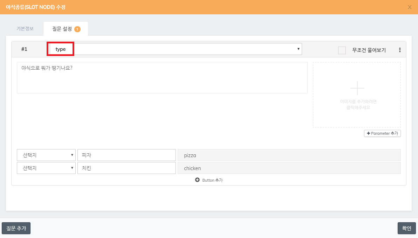Select the 질문 설정 tab
Image resolution: width=418 pixels, height=238 pixels.
[66, 29]
